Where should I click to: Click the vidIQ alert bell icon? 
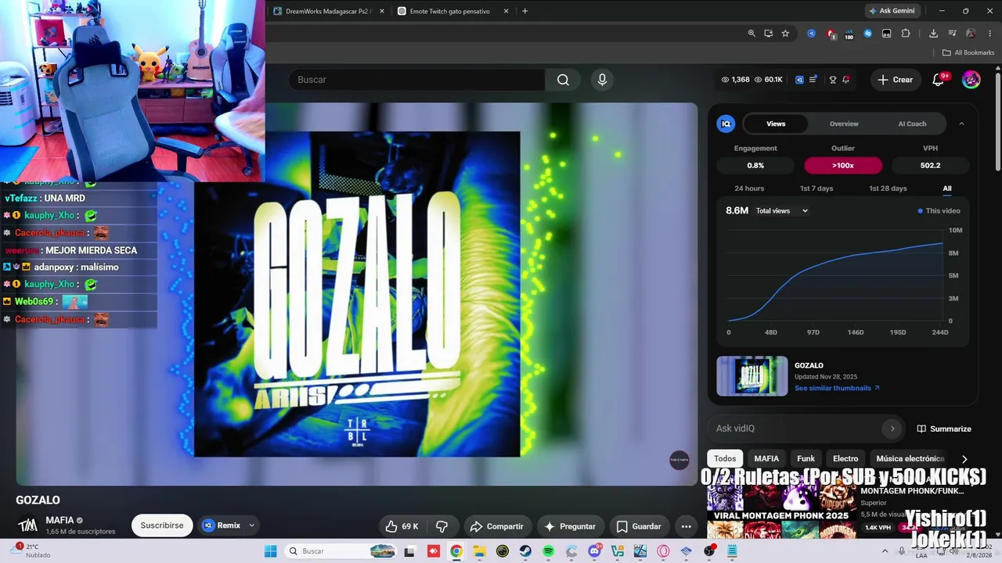[846, 80]
